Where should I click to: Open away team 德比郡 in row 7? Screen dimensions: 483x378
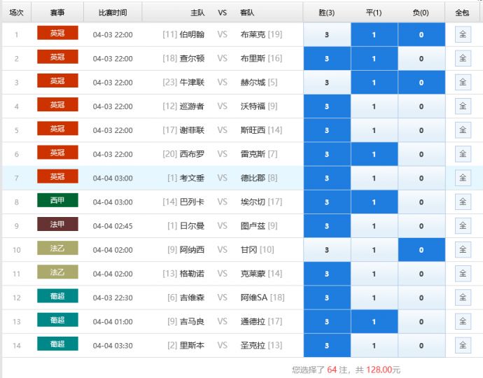(252, 178)
